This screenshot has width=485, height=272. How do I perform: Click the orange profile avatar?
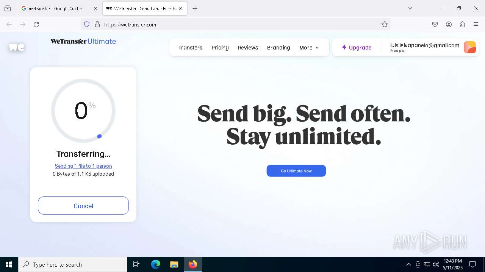tap(470, 47)
